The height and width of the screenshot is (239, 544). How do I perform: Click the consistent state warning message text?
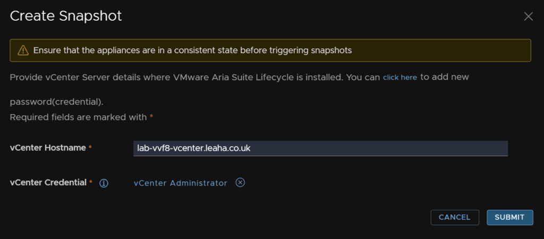click(x=192, y=50)
